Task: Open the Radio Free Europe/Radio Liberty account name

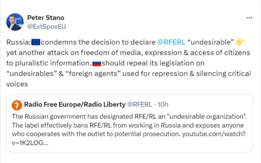Action: pyautogui.click(x=75, y=105)
